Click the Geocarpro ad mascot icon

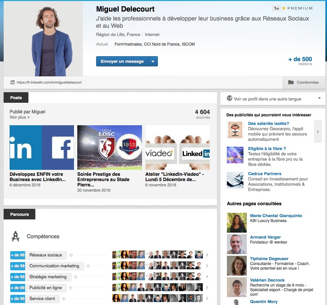coord(235,130)
